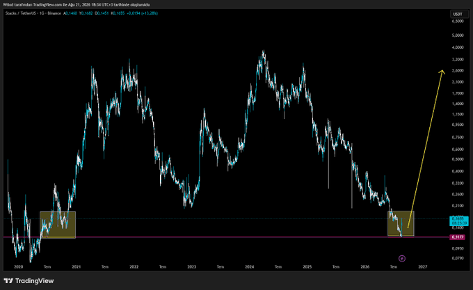The image size is (473, 290).
Task: Click the purple lightning event icon
Action: coord(402,258)
